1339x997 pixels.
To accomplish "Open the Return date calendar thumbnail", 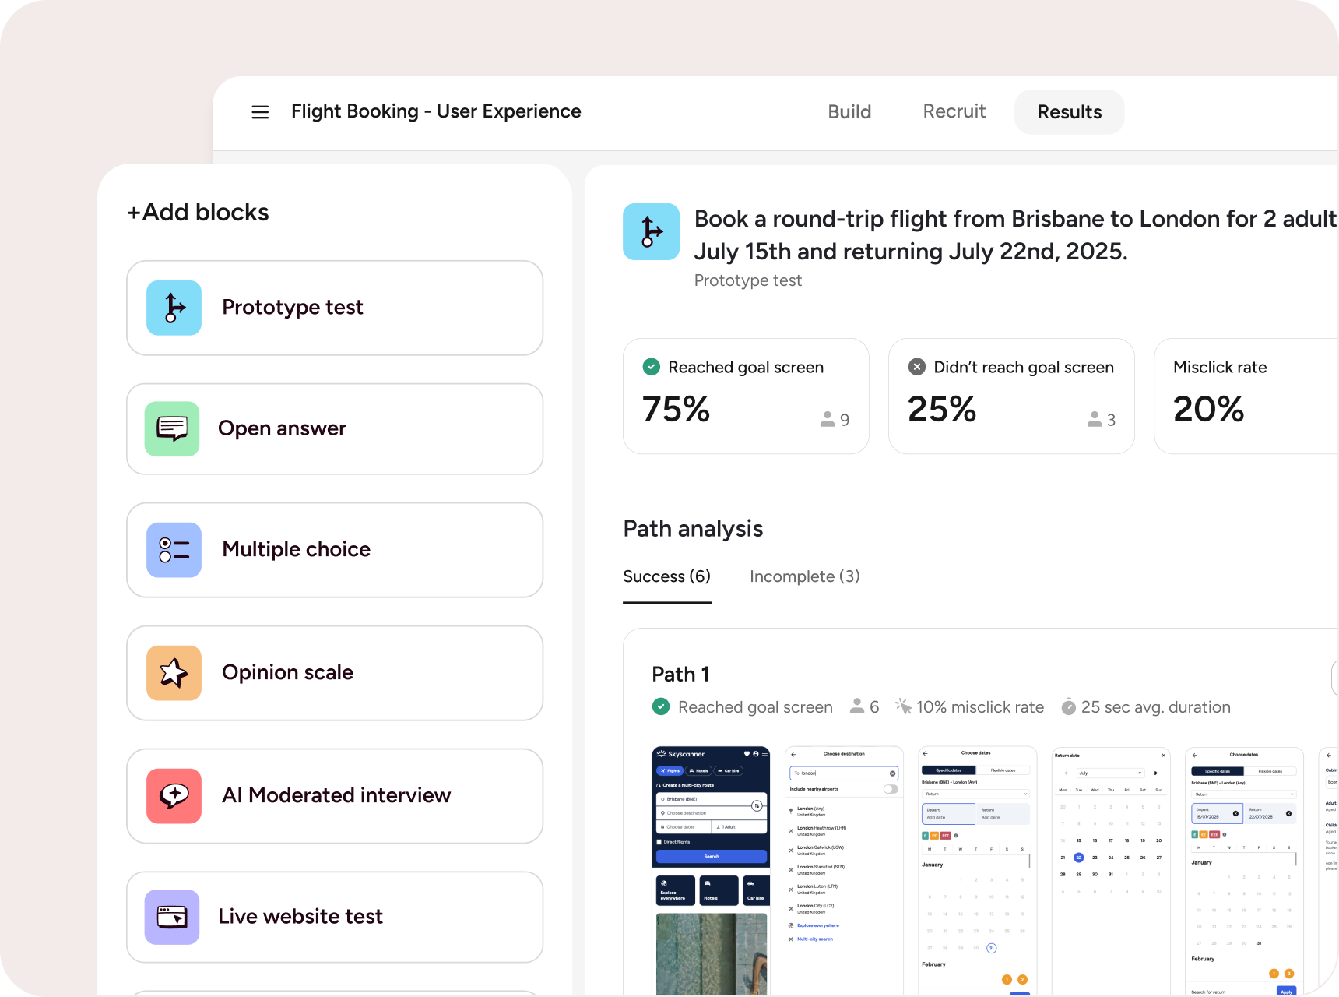I will 1111,871.
